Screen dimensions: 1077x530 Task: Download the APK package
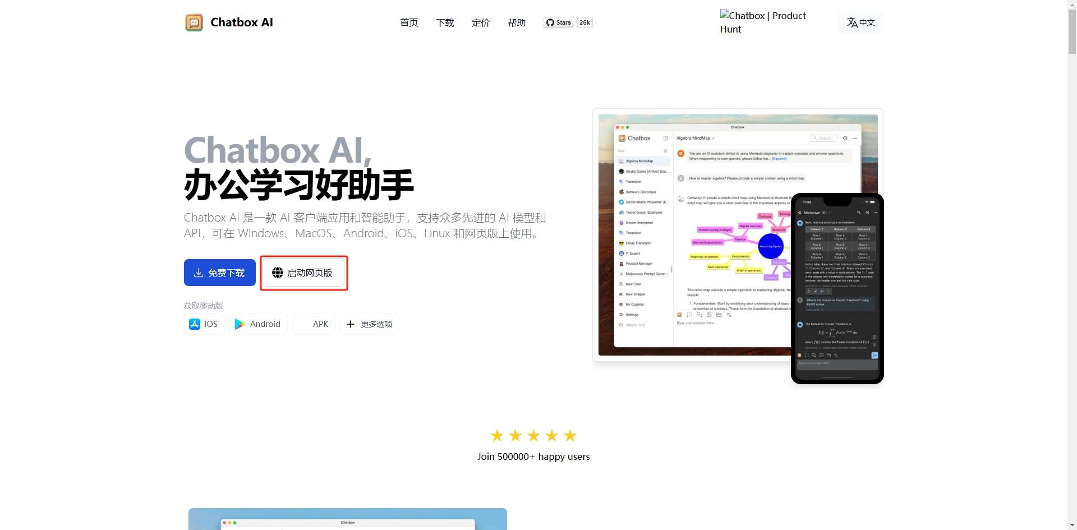(314, 324)
